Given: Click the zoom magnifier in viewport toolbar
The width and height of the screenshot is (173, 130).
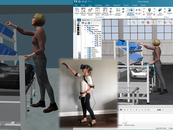Looking at the screenshot, I should click(x=134, y=22).
